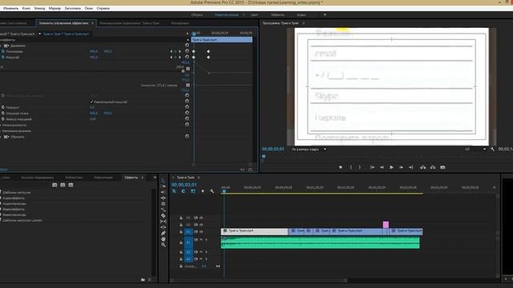The width and height of the screenshot is (513, 288).
Task: Click the Extract button in Program monitor
Action: [x=433, y=167]
